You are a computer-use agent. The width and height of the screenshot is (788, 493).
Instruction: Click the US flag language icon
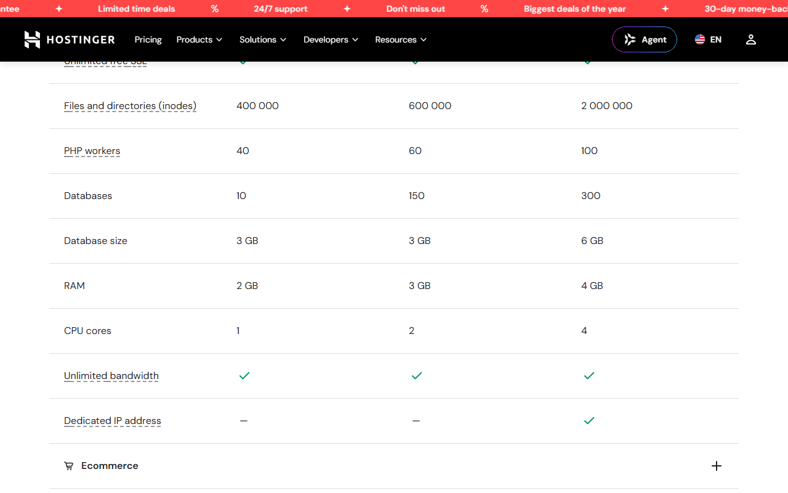[x=700, y=39]
